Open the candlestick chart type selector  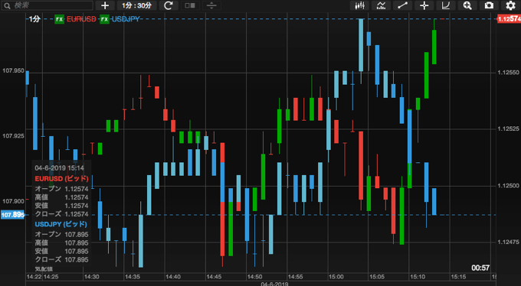(x=359, y=5)
